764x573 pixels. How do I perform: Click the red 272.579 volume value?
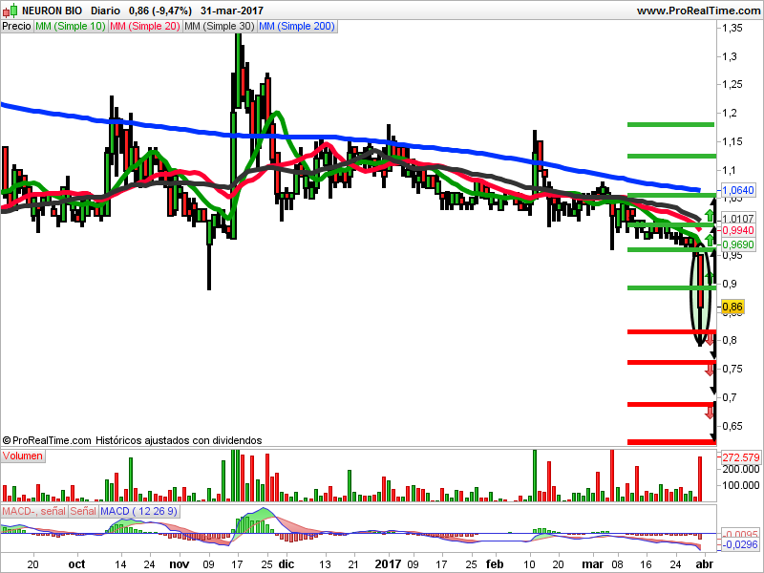coord(740,457)
